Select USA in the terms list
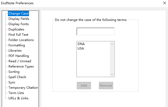 (81, 48)
